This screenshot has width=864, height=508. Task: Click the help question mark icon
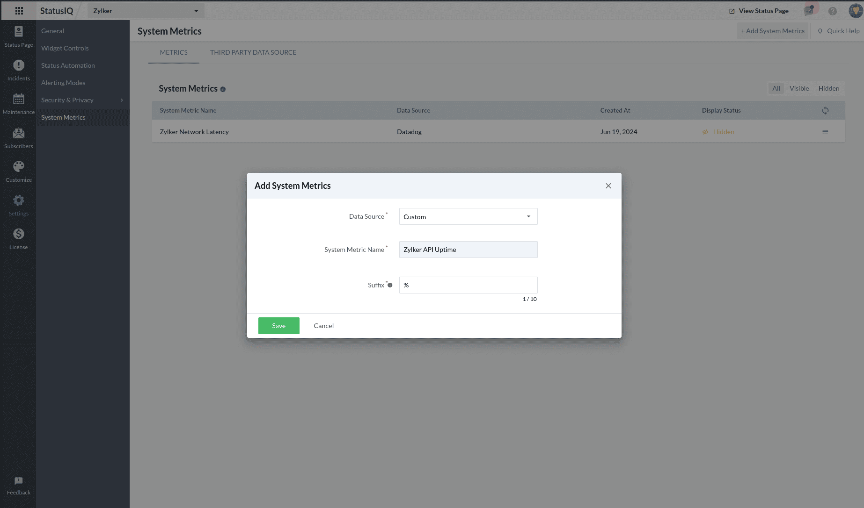coord(832,11)
